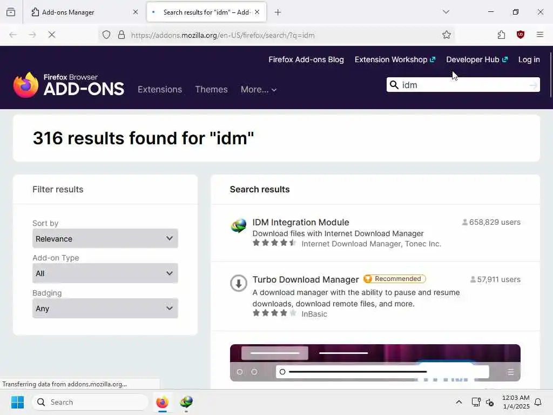
Task: Click the Recommended badge
Action: (x=395, y=279)
